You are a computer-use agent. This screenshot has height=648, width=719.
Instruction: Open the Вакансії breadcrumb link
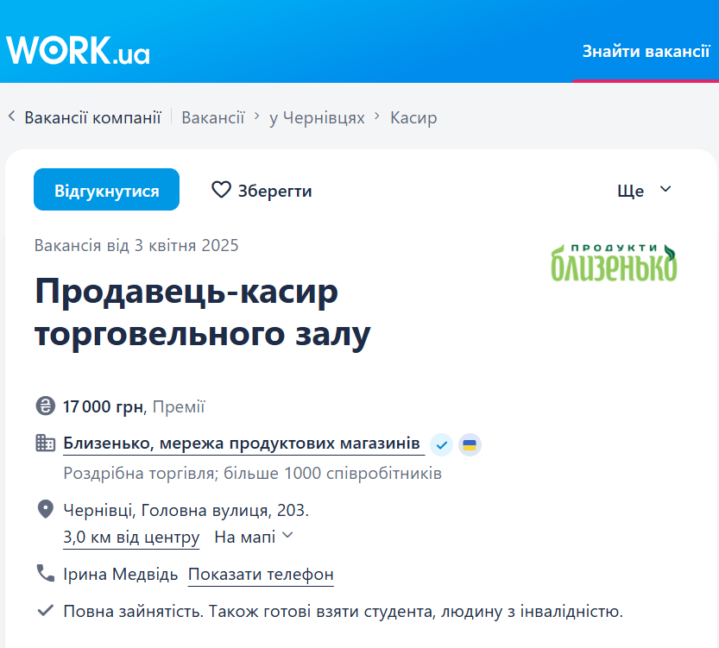pyautogui.click(x=213, y=117)
